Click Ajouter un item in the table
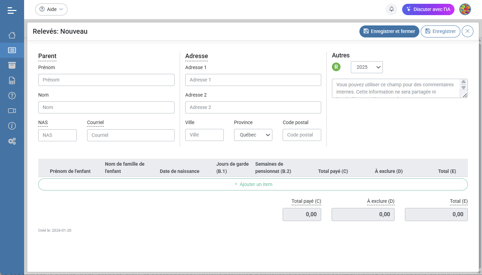The image size is (482, 275). pos(253,184)
